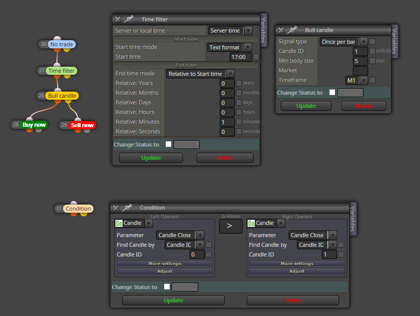Edit the Market input field
The image size is (420, 316).
tap(361, 71)
